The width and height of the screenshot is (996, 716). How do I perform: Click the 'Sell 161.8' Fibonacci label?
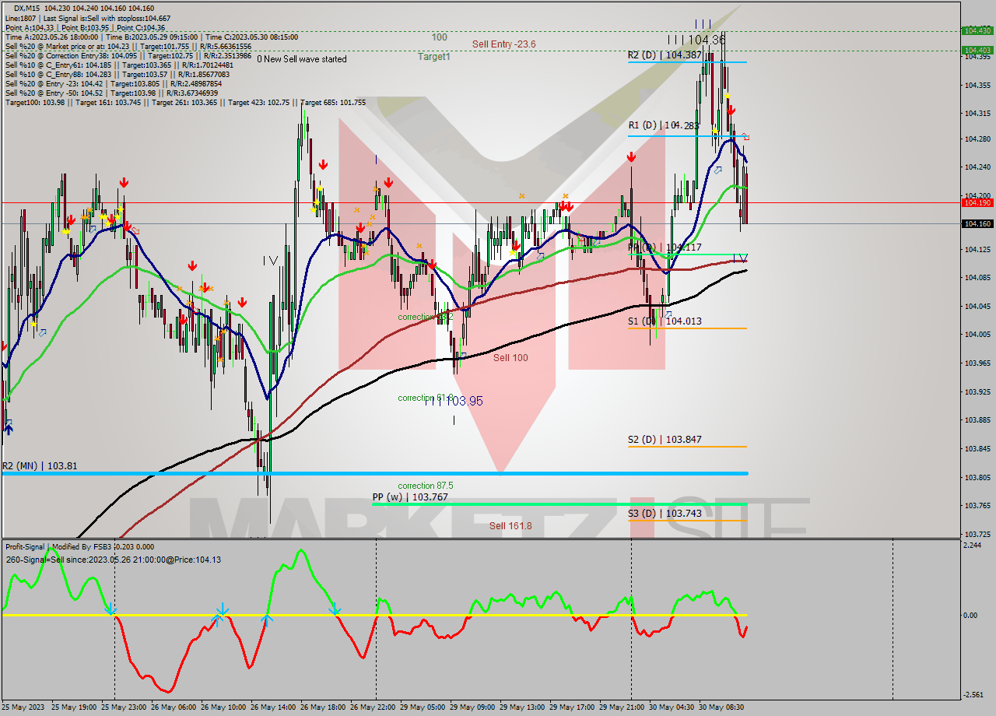click(510, 526)
